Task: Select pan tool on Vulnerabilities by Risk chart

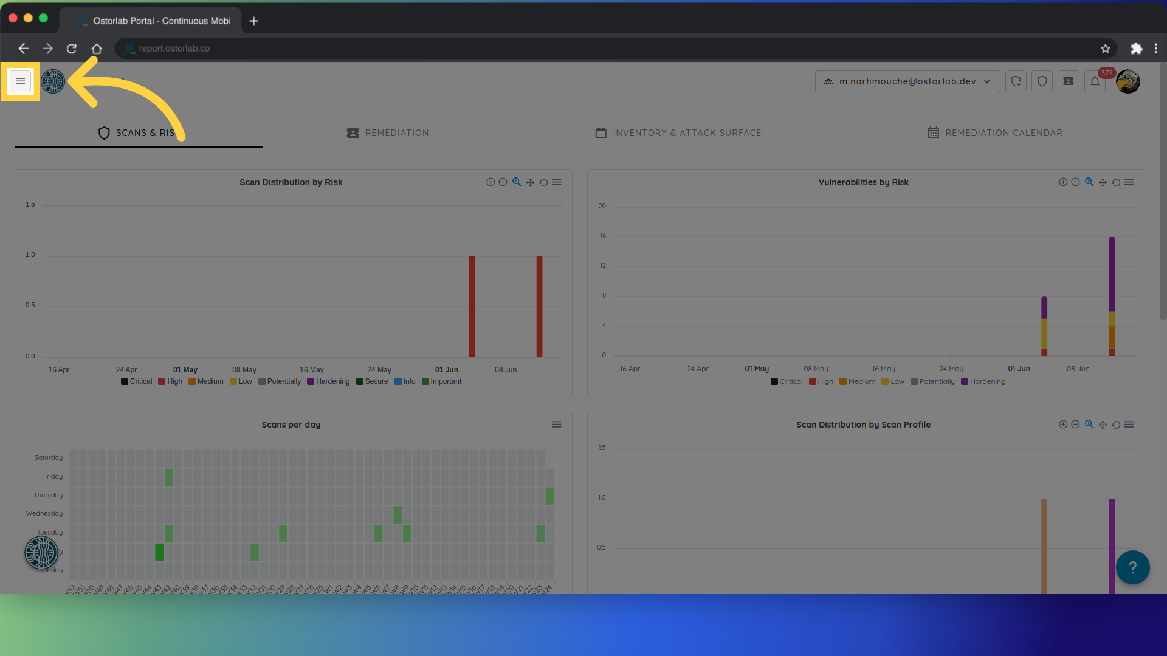Action: point(1103,182)
